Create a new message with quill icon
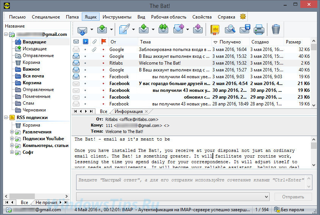The height and width of the screenshot is (215, 320). tap(124, 29)
